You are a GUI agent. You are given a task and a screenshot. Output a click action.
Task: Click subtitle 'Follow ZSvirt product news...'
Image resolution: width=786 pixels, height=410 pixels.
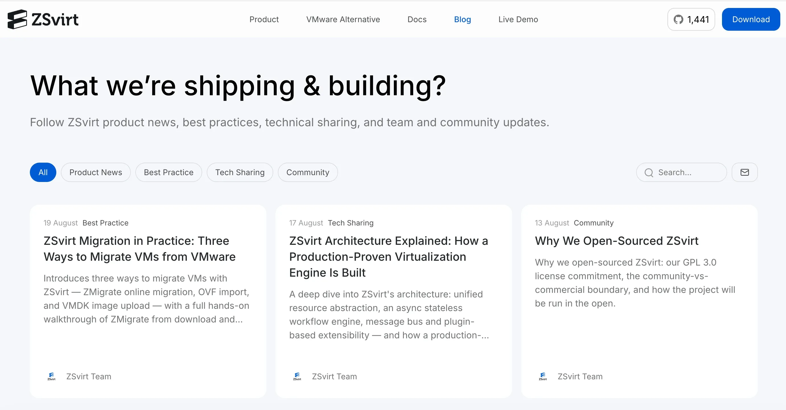point(289,122)
